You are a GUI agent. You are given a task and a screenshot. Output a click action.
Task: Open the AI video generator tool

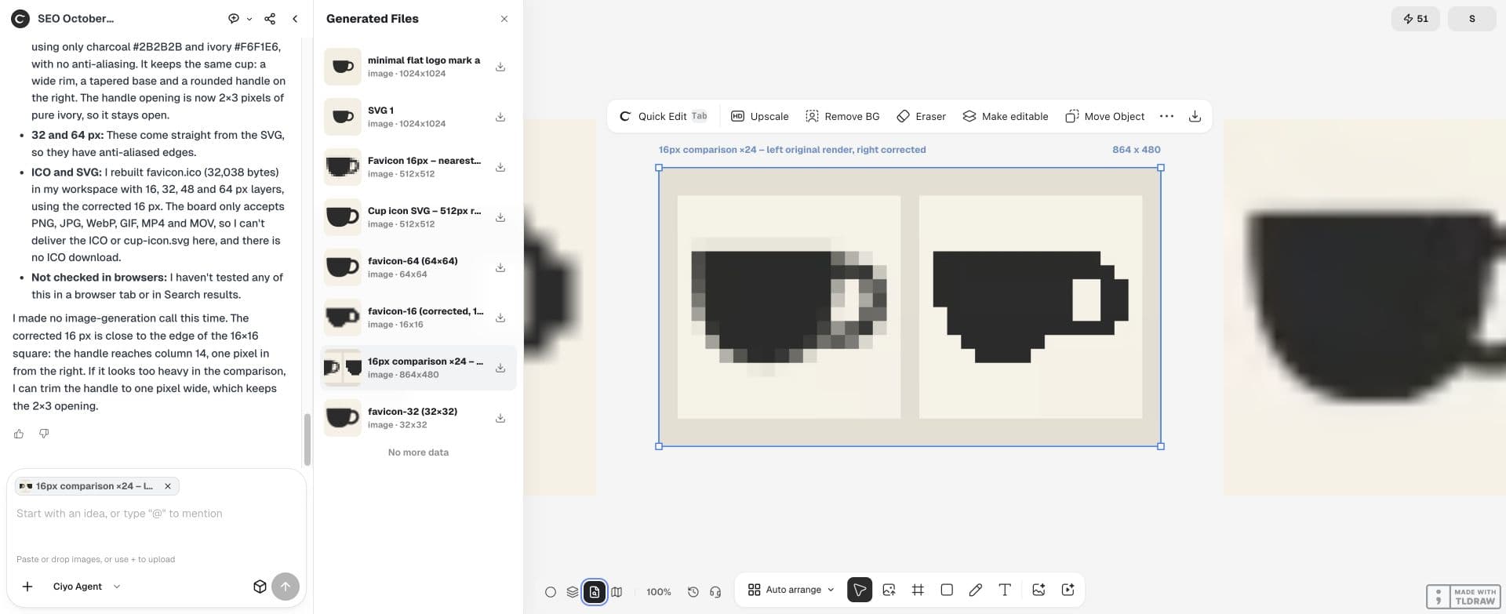1068,590
